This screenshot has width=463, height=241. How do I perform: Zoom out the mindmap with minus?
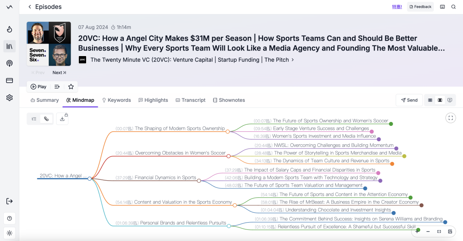tap(428, 232)
